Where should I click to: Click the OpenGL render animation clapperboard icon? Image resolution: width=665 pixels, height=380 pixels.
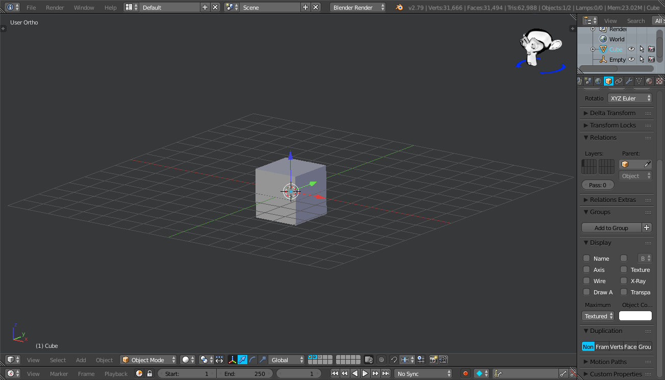pyautogui.click(x=443, y=360)
